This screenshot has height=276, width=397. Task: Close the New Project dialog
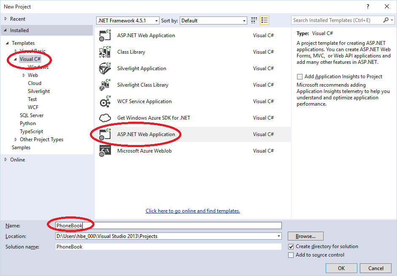[x=387, y=7]
